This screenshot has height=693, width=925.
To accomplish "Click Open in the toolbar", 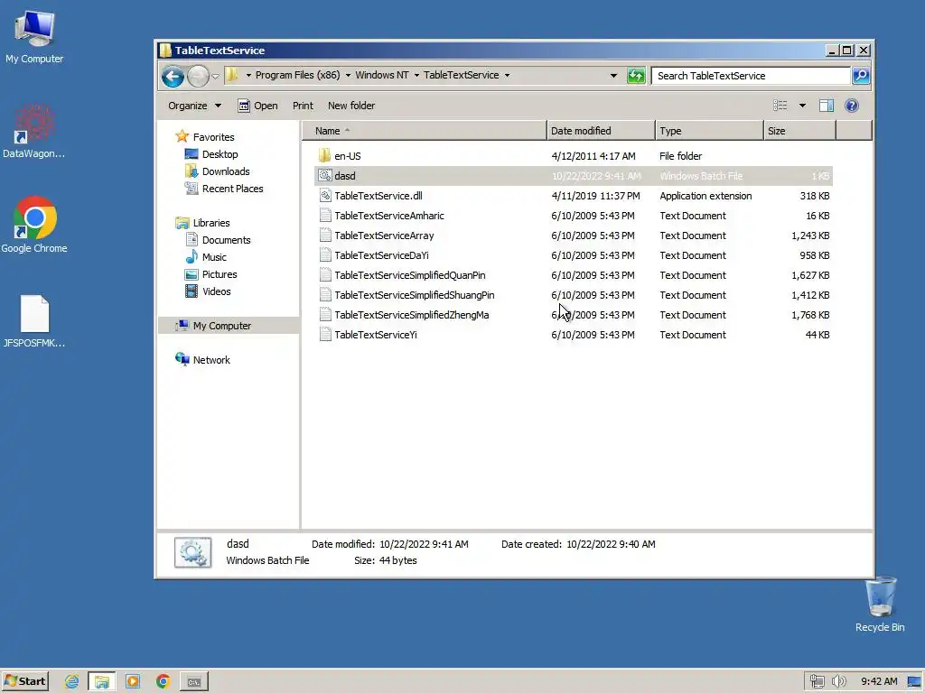I will click(257, 106).
